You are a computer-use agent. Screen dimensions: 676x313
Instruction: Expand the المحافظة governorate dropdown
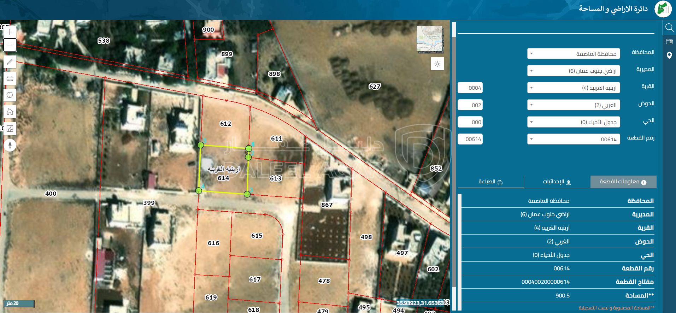(x=573, y=54)
